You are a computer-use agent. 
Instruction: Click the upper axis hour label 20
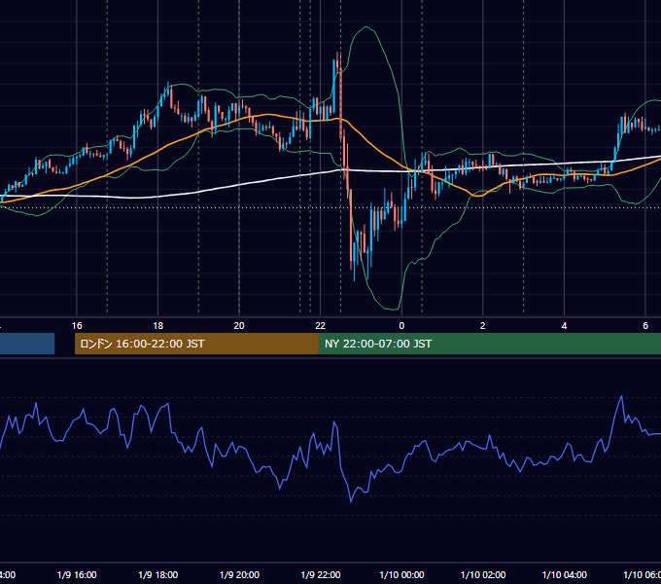(x=239, y=326)
